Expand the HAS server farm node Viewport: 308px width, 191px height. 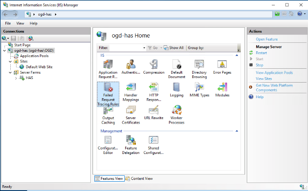(16, 78)
